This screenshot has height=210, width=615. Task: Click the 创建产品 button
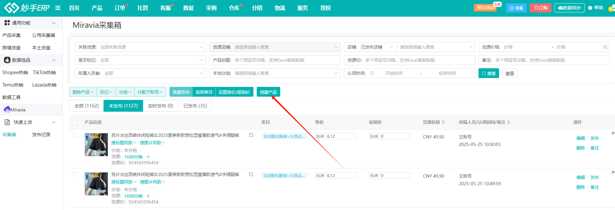pyautogui.click(x=268, y=92)
